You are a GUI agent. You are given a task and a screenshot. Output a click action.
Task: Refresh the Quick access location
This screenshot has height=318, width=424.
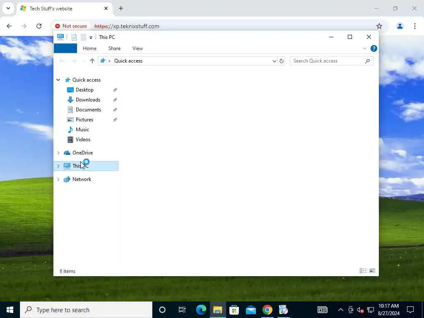[282, 61]
